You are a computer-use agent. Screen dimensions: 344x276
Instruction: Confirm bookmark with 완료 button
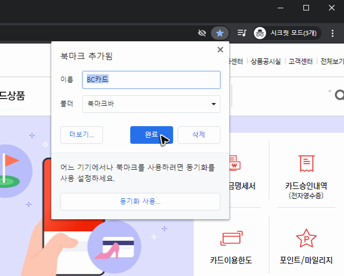click(152, 135)
